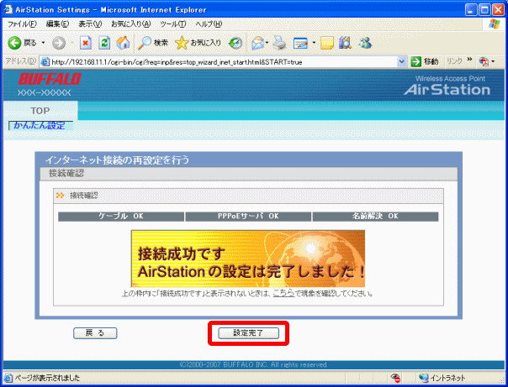This screenshot has width=508, height=387.
Task: Click the ページが表示されました status text
Action: coord(47,378)
